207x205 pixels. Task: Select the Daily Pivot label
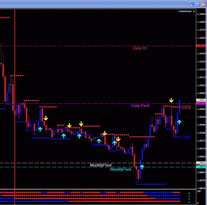pyautogui.click(x=140, y=106)
